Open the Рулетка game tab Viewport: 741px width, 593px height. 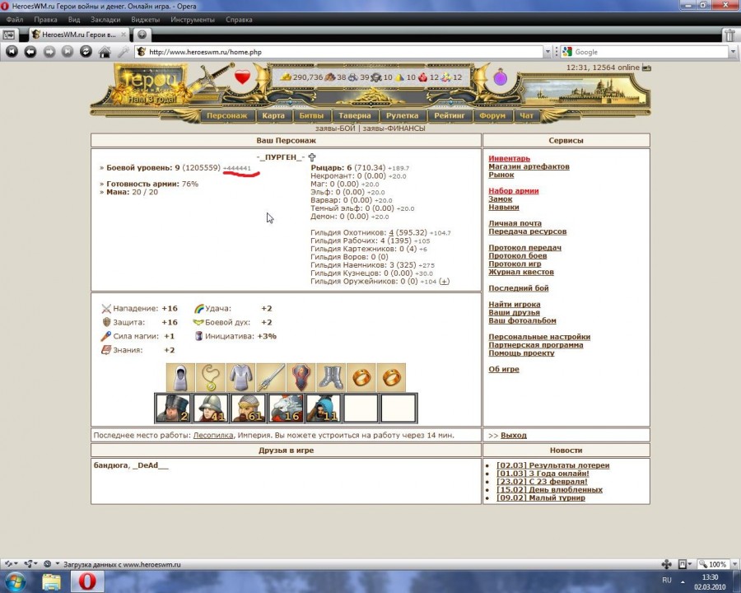coord(402,115)
